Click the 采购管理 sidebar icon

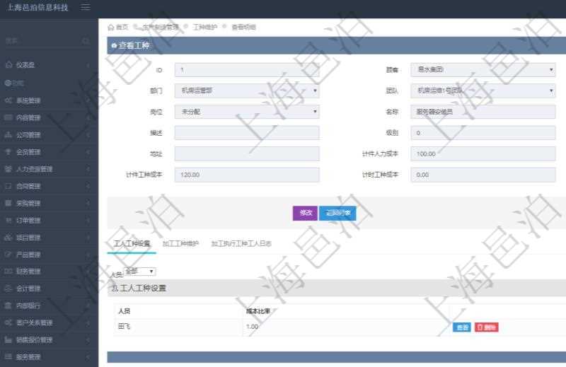pos(8,203)
